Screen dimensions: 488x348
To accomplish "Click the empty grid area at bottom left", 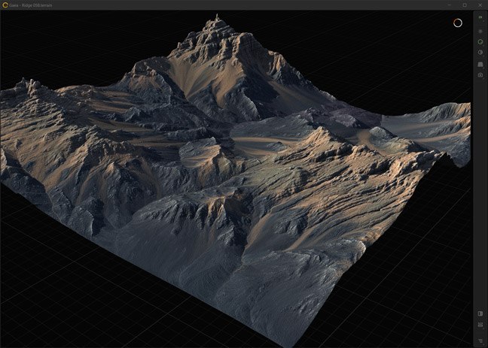I will (45, 301).
